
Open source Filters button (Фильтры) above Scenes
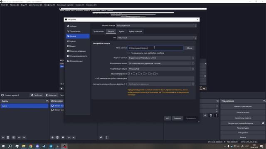[x=51, y=95]
